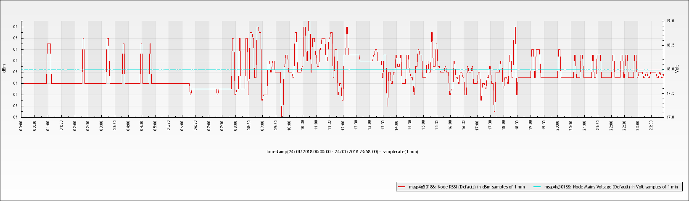
Task: Click the Volt right axis title
Action: pyautogui.click(x=677, y=69)
